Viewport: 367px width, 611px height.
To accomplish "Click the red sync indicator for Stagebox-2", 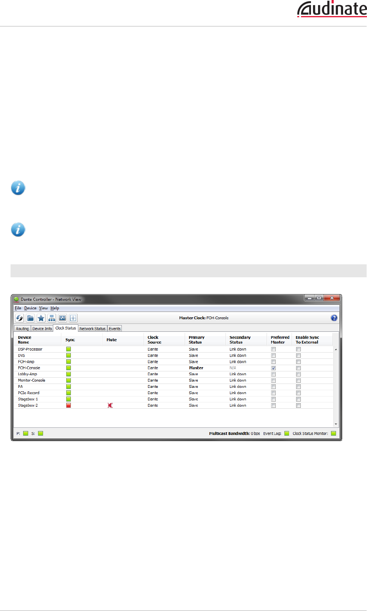I will (x=69, y=406).
